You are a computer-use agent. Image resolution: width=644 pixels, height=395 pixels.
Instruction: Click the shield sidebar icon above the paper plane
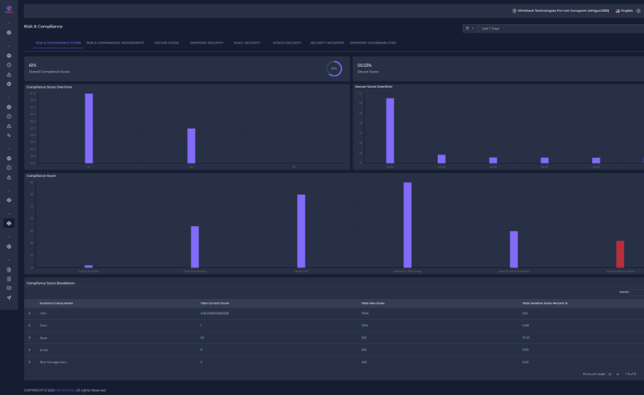pos(9,288)
